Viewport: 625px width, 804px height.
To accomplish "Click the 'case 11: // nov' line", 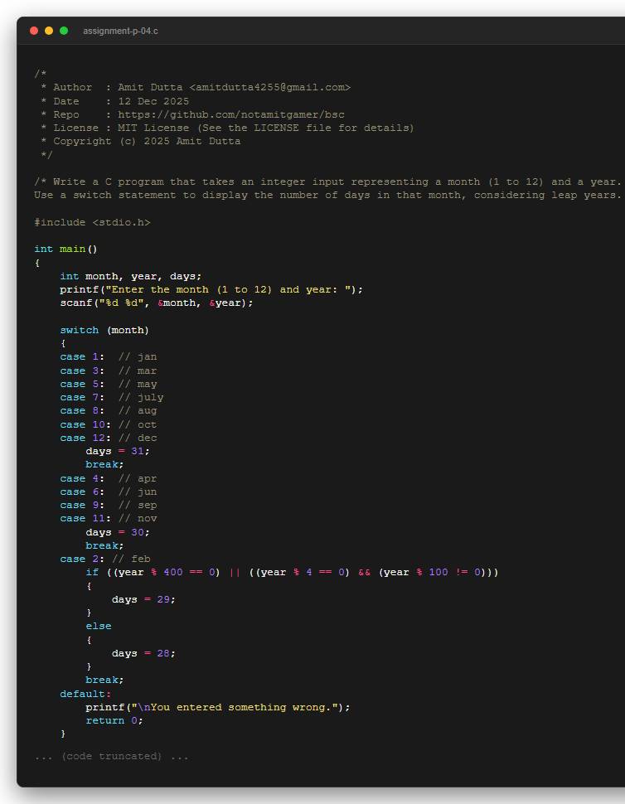I will 109,518.
